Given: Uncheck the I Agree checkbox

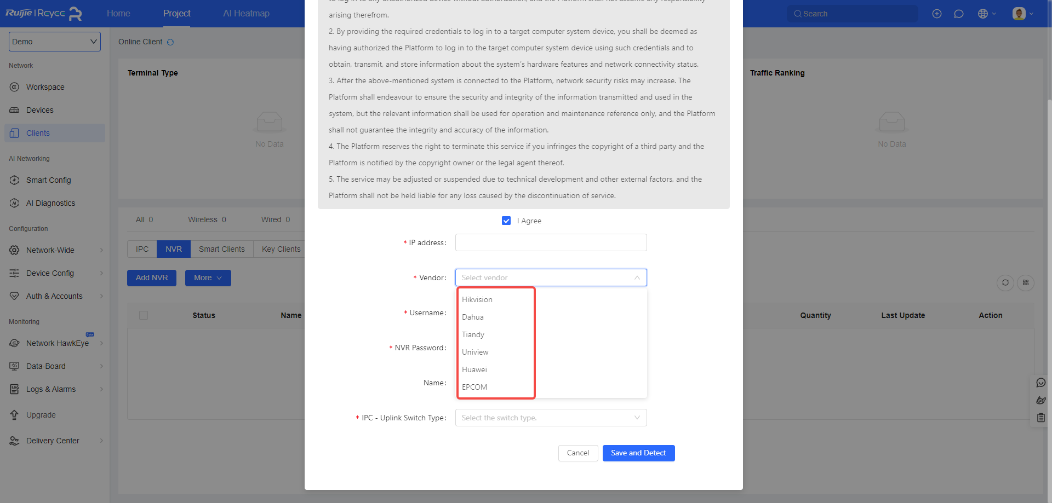Looking at the screenshot, I should point(506,221).
